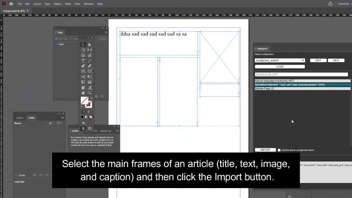352x198 pixels.
Task: Open the Help menu
Action: click(x=100, y=4)
